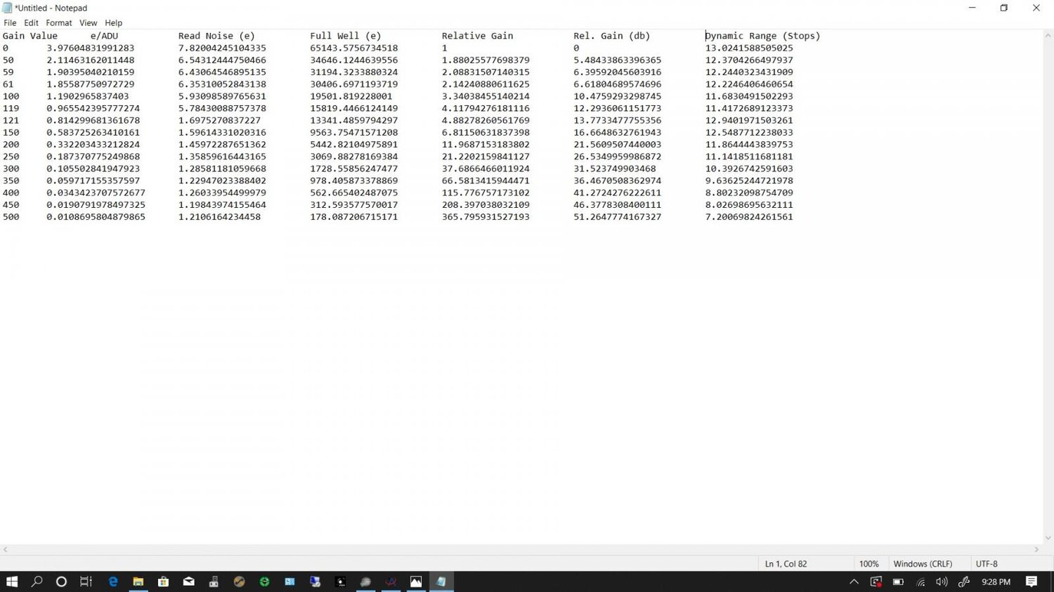Click the value 10.4759293298745
This screenshot has width=1054, height=592.
pyautogui.click(x=618, y=96)
